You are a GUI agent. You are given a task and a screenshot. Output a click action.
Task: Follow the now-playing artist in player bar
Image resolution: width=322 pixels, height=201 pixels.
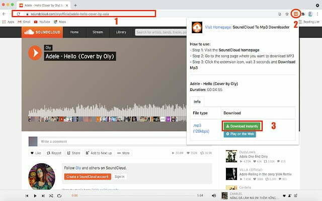pyautogui.click(x=290, y=195)
